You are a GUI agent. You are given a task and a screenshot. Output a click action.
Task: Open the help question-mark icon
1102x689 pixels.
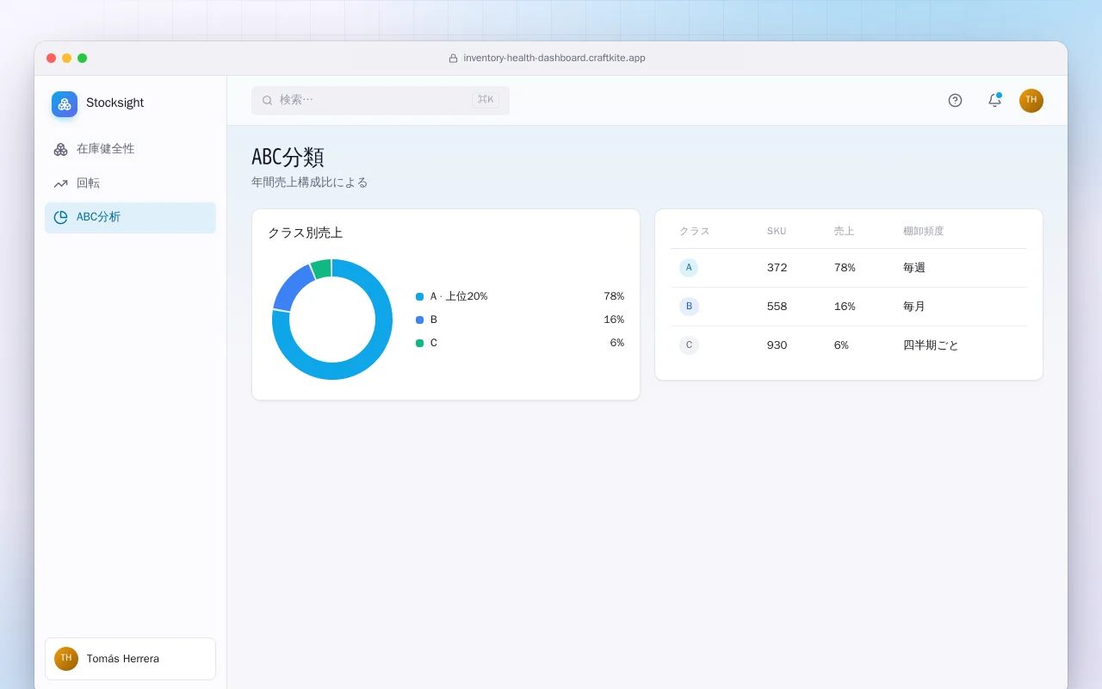coord(955,100)
